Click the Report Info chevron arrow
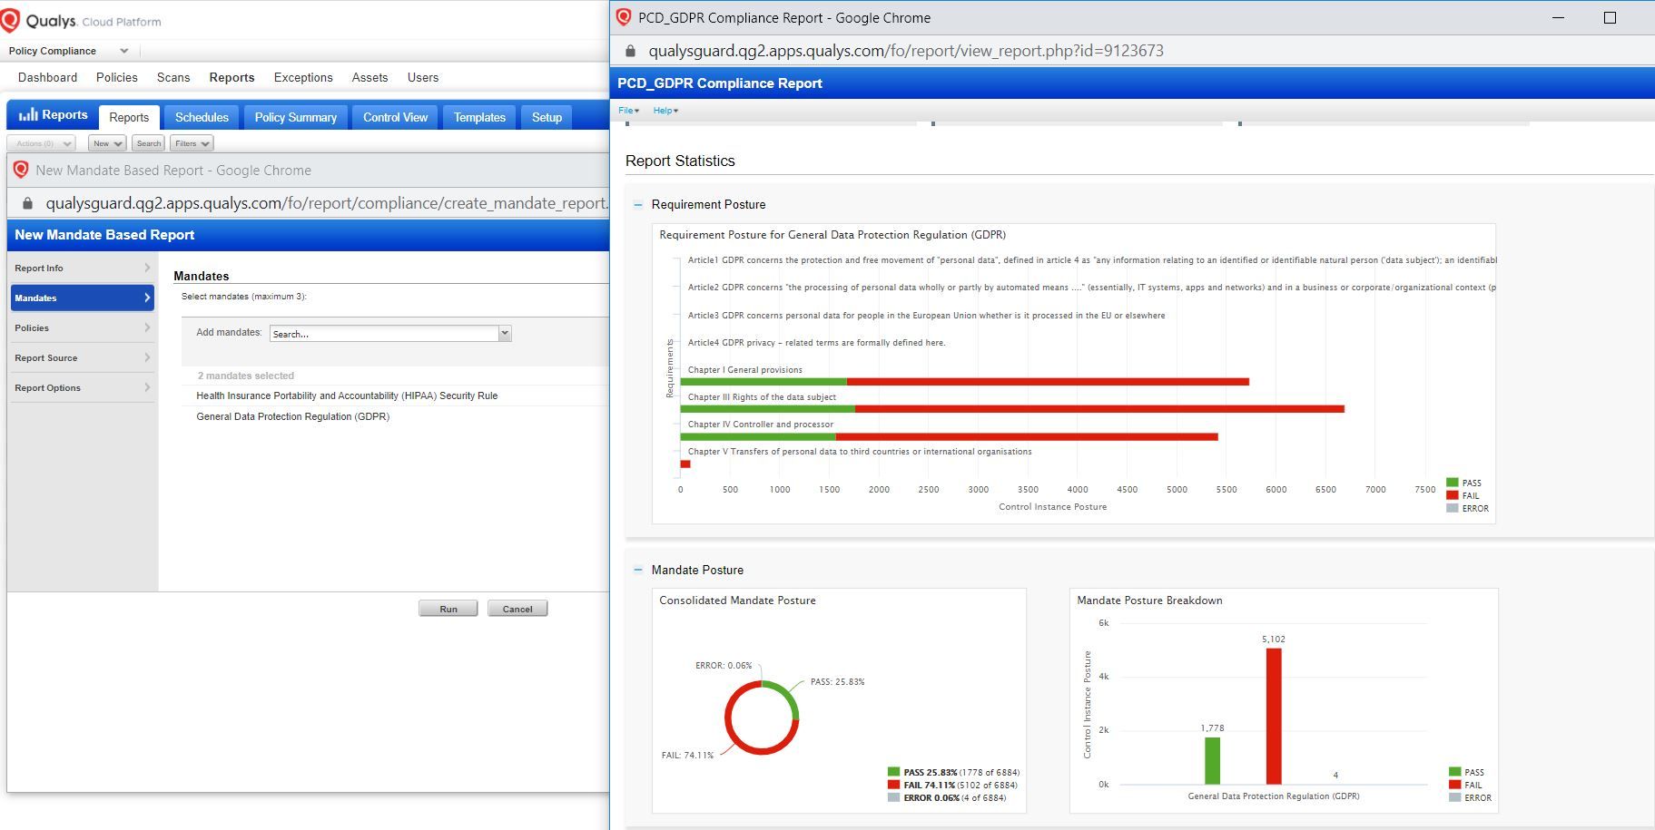This screenshot has height=830, width=1655. [147, 268]
